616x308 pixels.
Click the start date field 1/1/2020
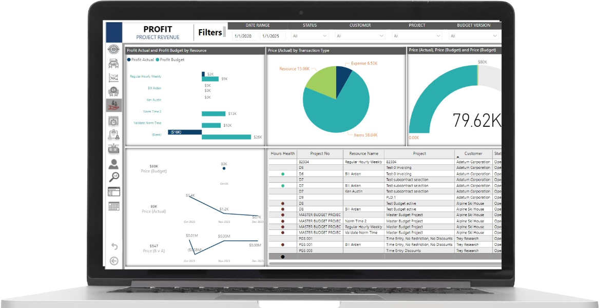[244, 36]
